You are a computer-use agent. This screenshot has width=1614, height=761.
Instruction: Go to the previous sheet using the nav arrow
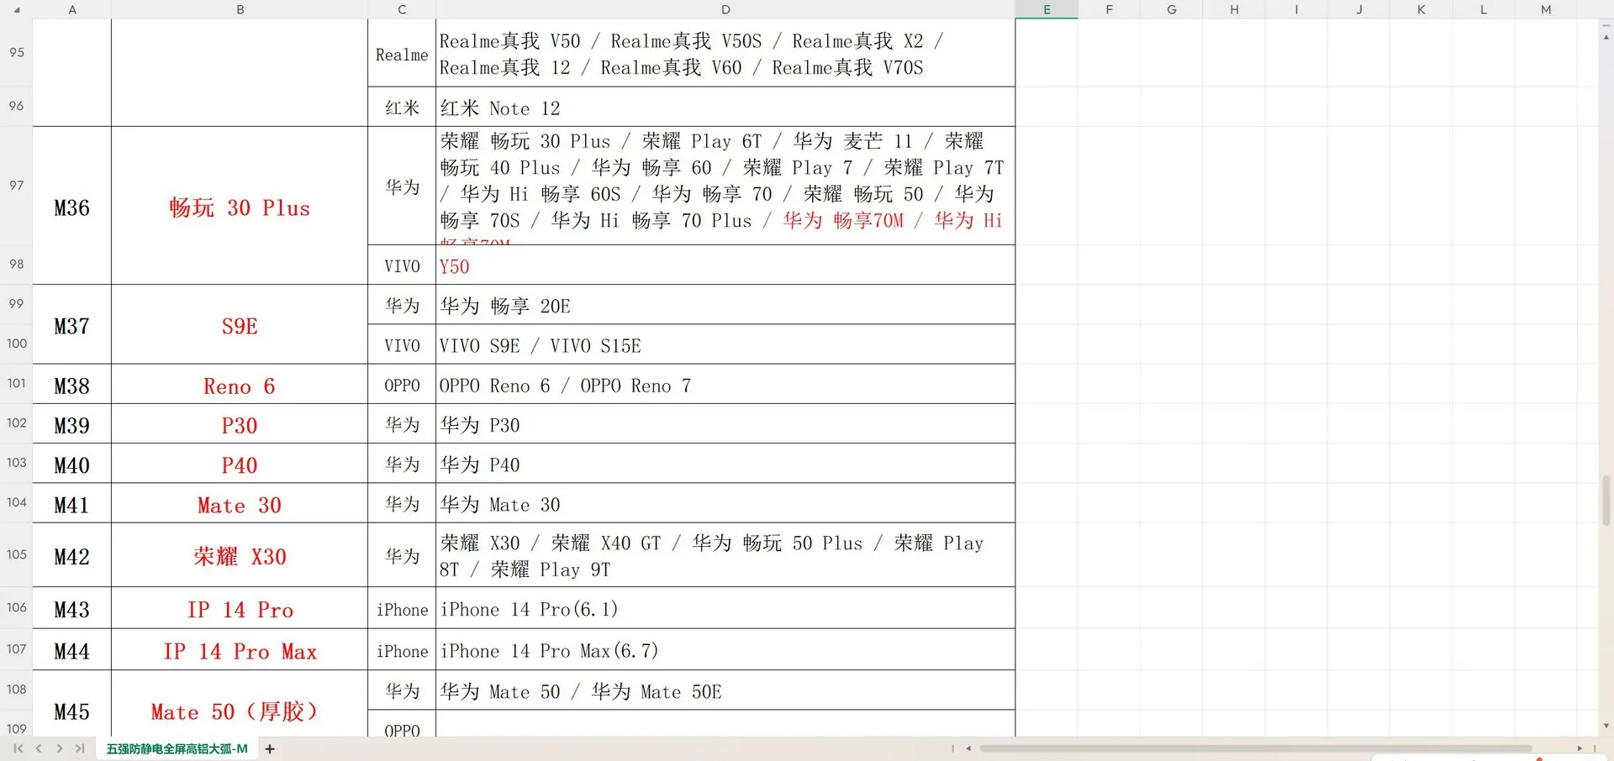(39, 748)
